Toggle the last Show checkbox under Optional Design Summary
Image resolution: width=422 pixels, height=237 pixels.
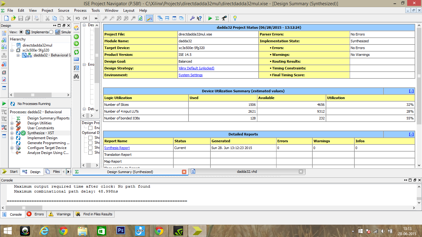click(x=91, y=152)
